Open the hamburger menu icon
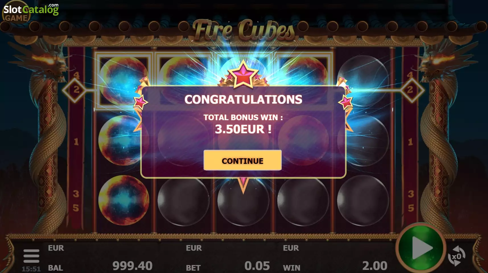Viewport: 488px width, 273px height. [x=31, y=256]
